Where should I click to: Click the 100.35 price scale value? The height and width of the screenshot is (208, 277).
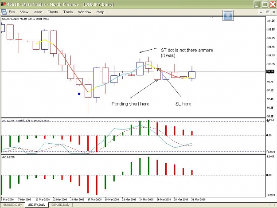click(x=271, y=64)
